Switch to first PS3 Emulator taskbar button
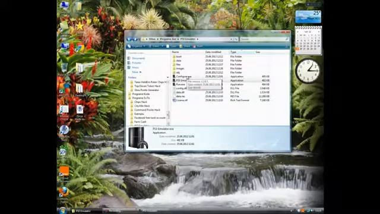380x214 pixels. tap(85, 211)
